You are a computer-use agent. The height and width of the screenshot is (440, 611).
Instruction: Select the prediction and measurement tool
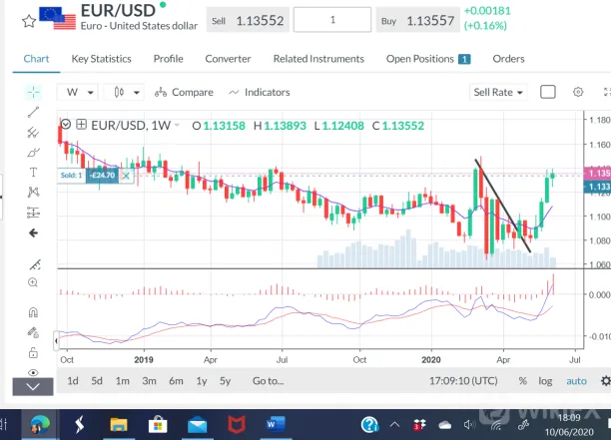click(x=34, y=213)
